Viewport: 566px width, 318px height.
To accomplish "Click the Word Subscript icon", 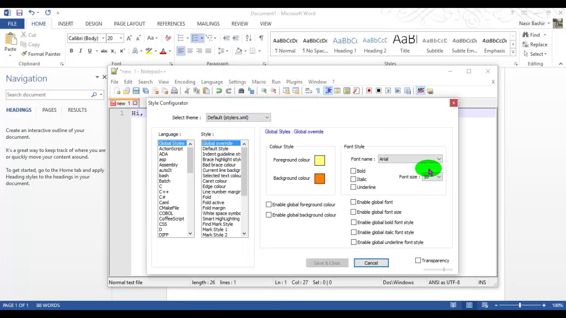I will [x=113, y=51].
